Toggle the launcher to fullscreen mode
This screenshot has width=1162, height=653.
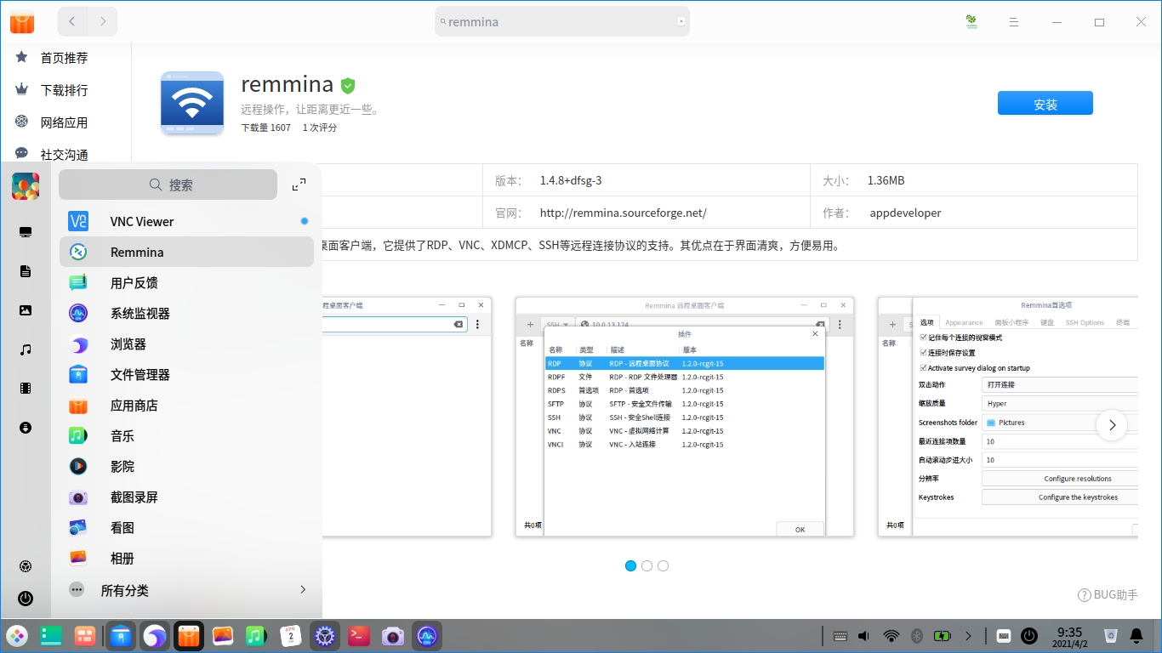pos(299,185)
